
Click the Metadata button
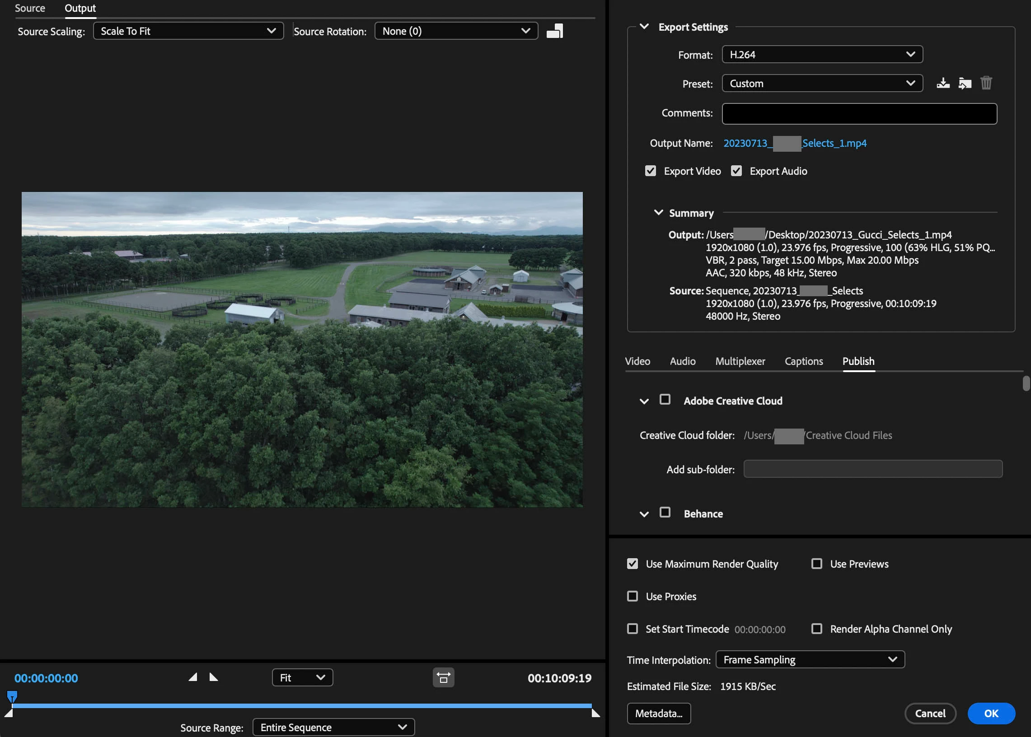point(659,714)
